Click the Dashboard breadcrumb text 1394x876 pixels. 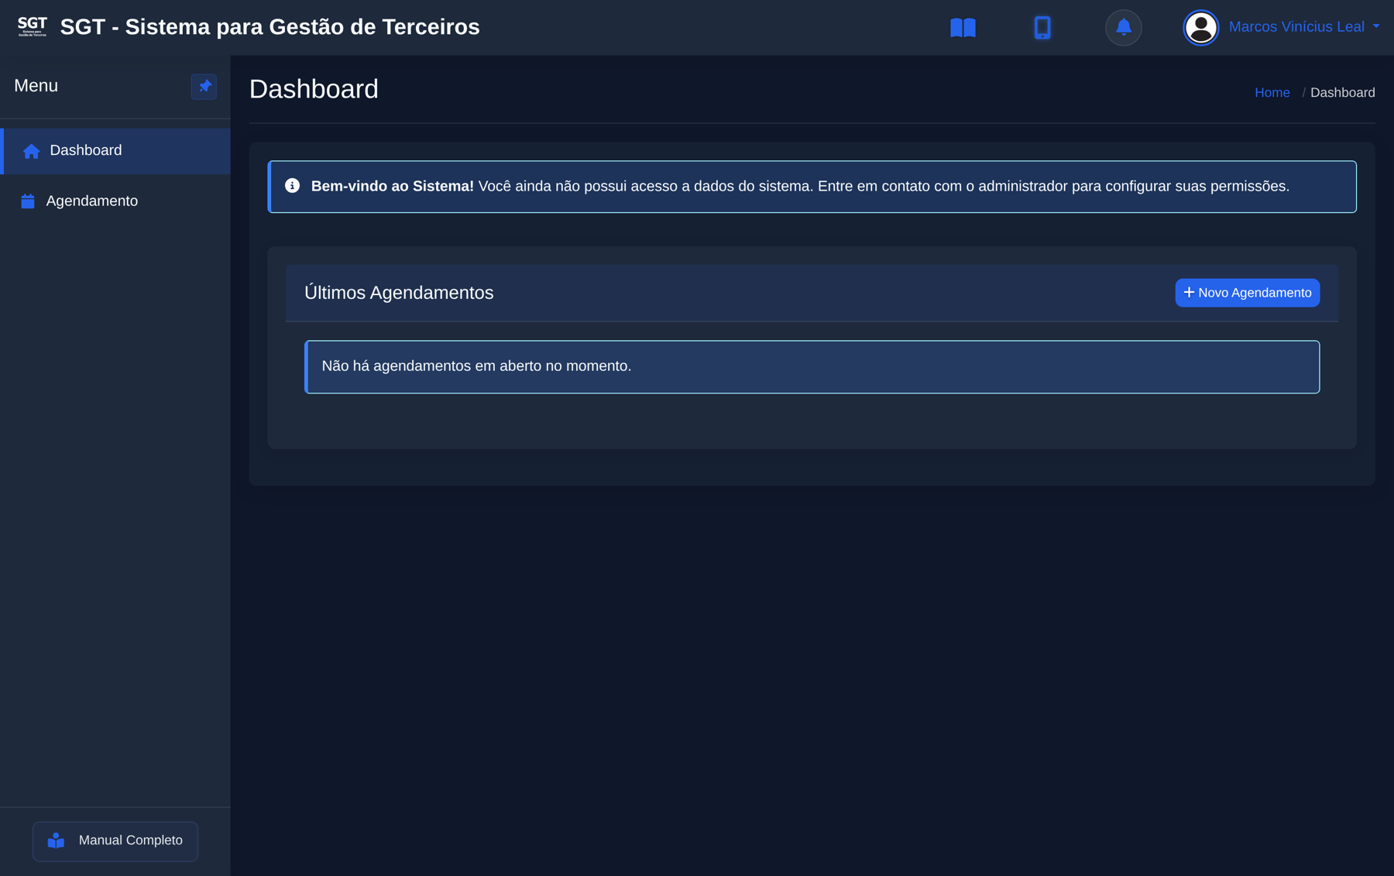(x=1342, y=93)
